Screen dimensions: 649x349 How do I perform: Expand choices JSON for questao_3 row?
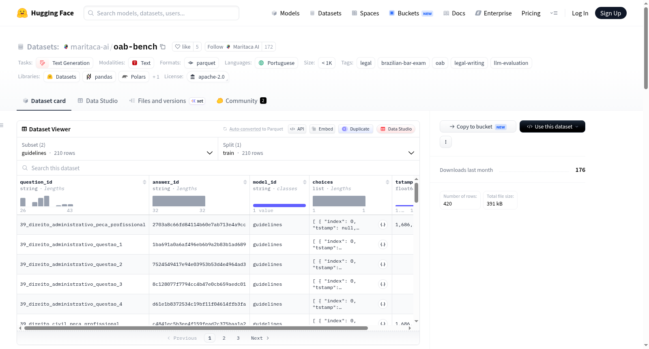[x=383, y=284]
